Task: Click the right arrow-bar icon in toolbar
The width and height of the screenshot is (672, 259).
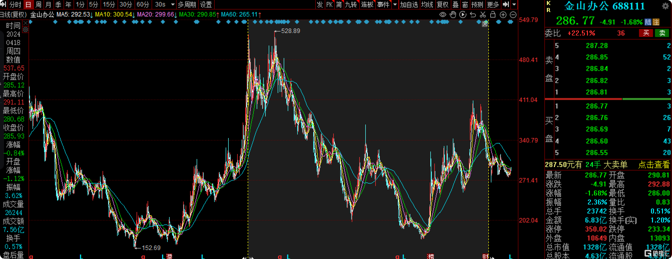Action: [506, 4]
